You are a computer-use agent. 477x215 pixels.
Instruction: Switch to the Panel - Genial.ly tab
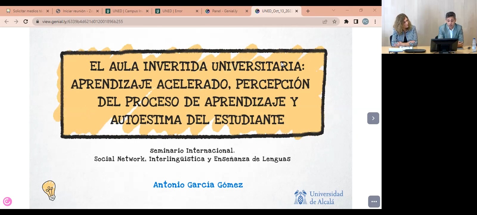225,11
